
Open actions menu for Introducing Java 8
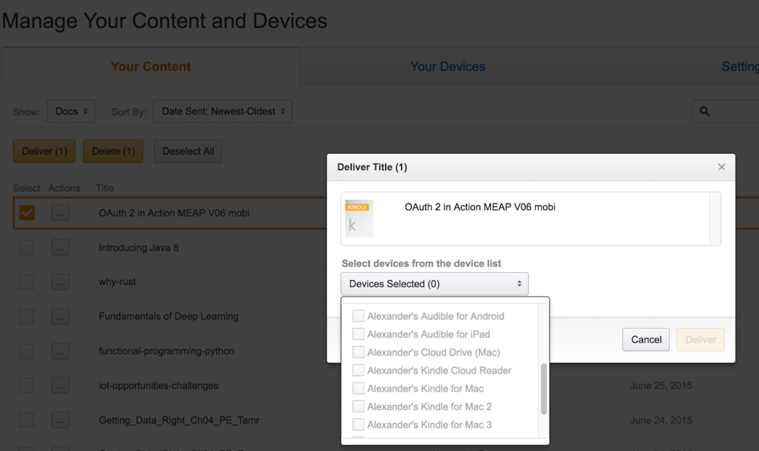point(60,248)
